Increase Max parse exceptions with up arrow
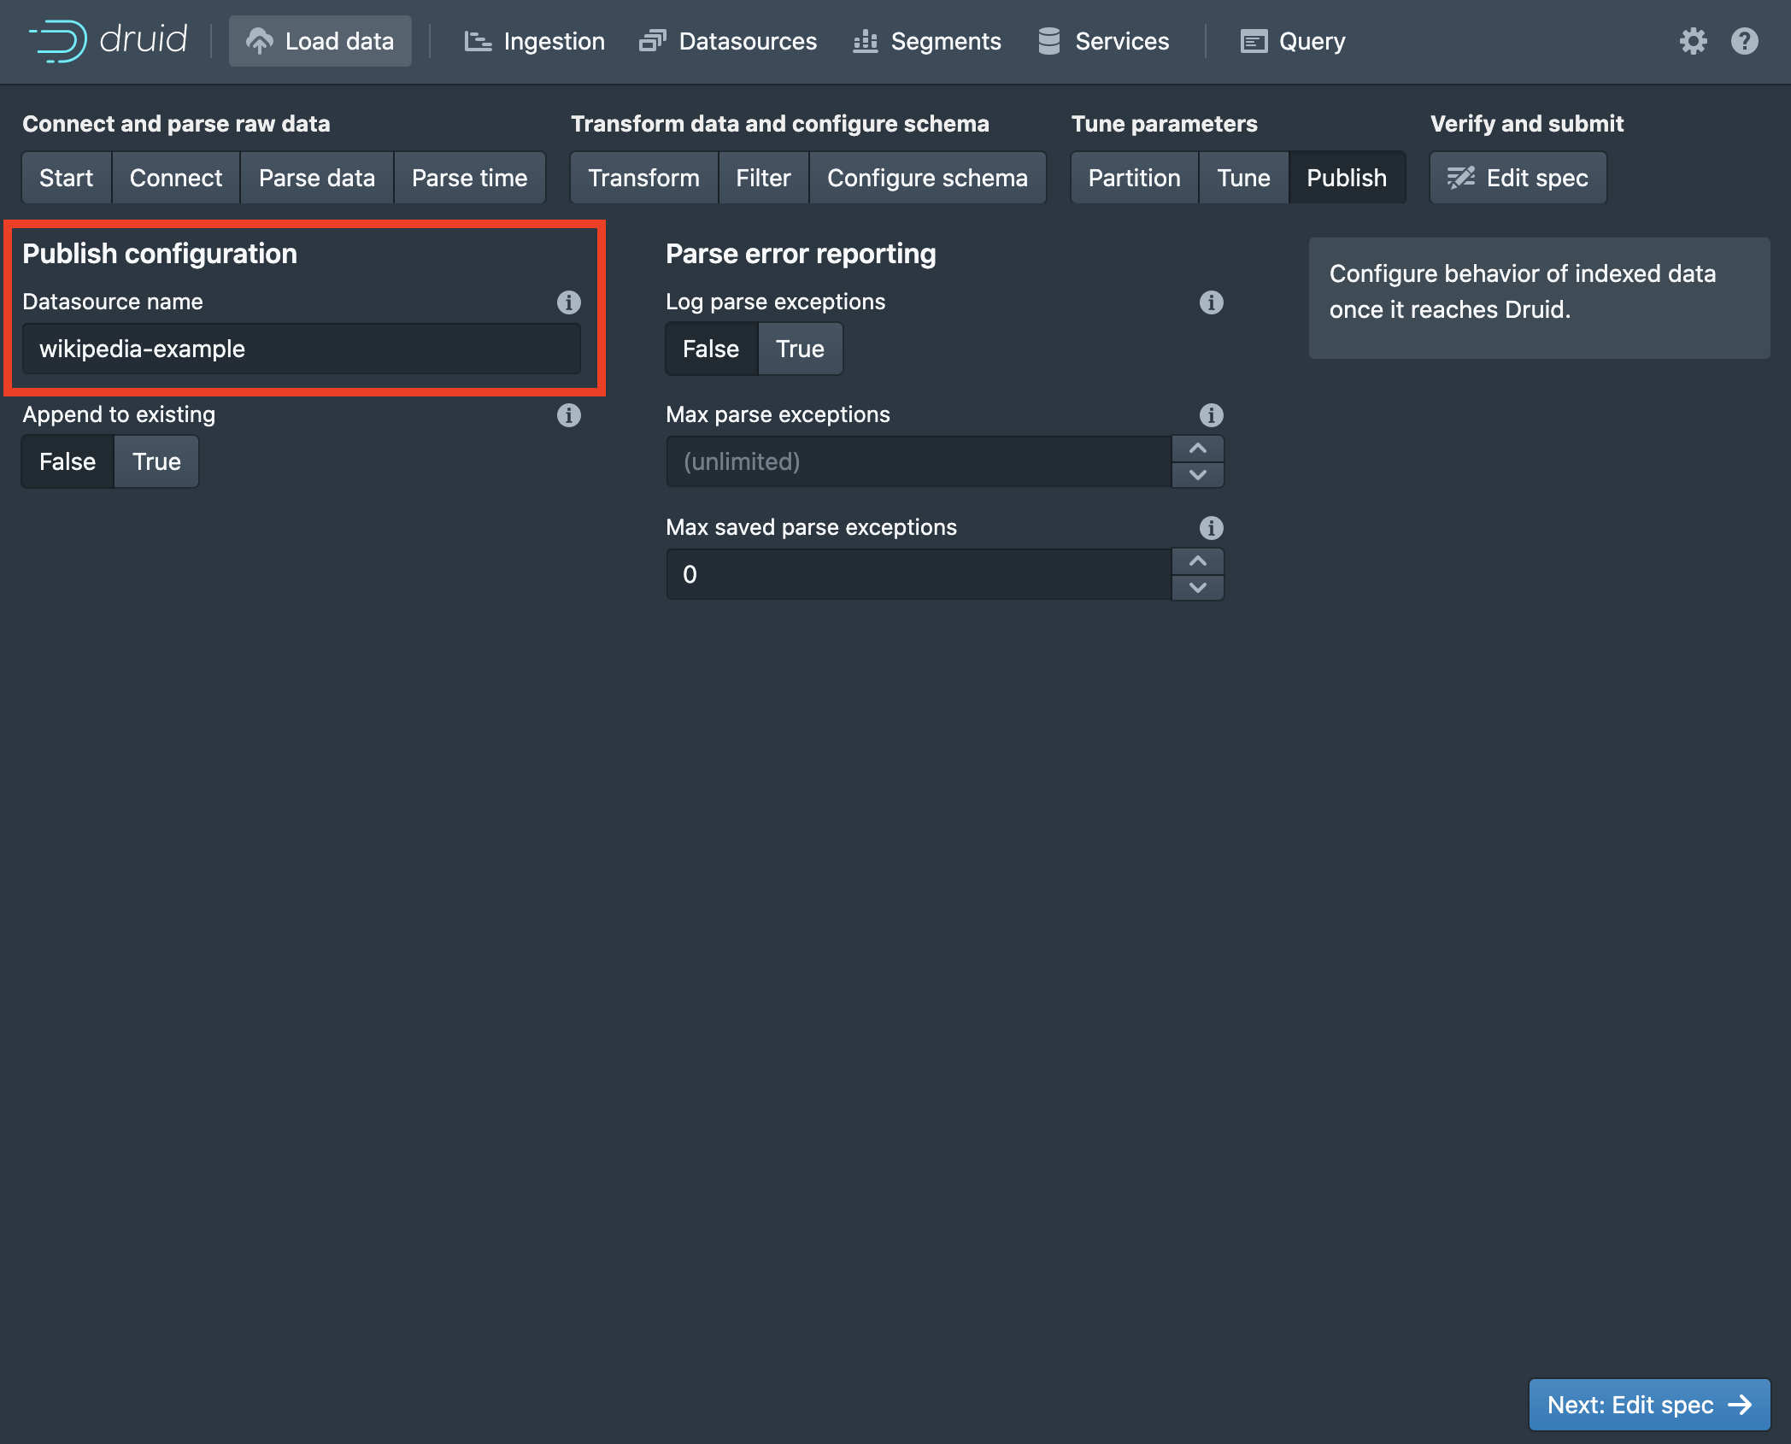1791x1444 pixels. (x=1197, y=449)
